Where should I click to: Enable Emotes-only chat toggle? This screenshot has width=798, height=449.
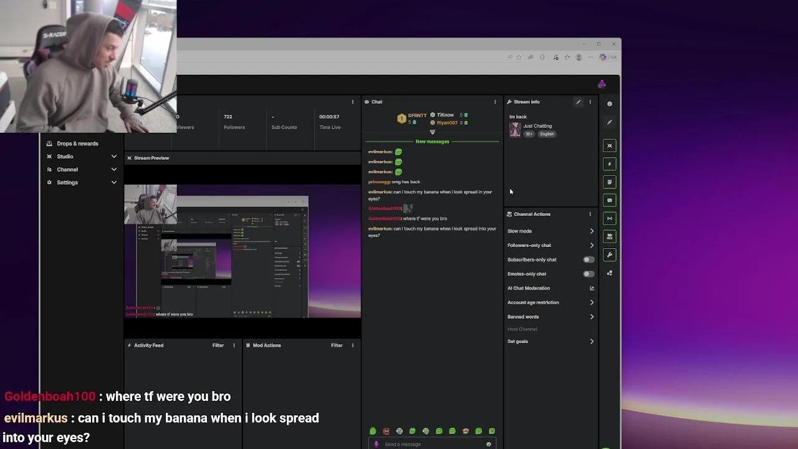(x=588, y=274)
